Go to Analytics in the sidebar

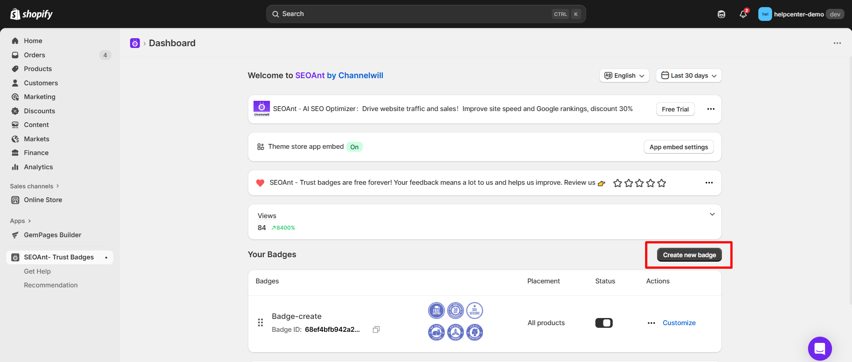pos(38,167)
